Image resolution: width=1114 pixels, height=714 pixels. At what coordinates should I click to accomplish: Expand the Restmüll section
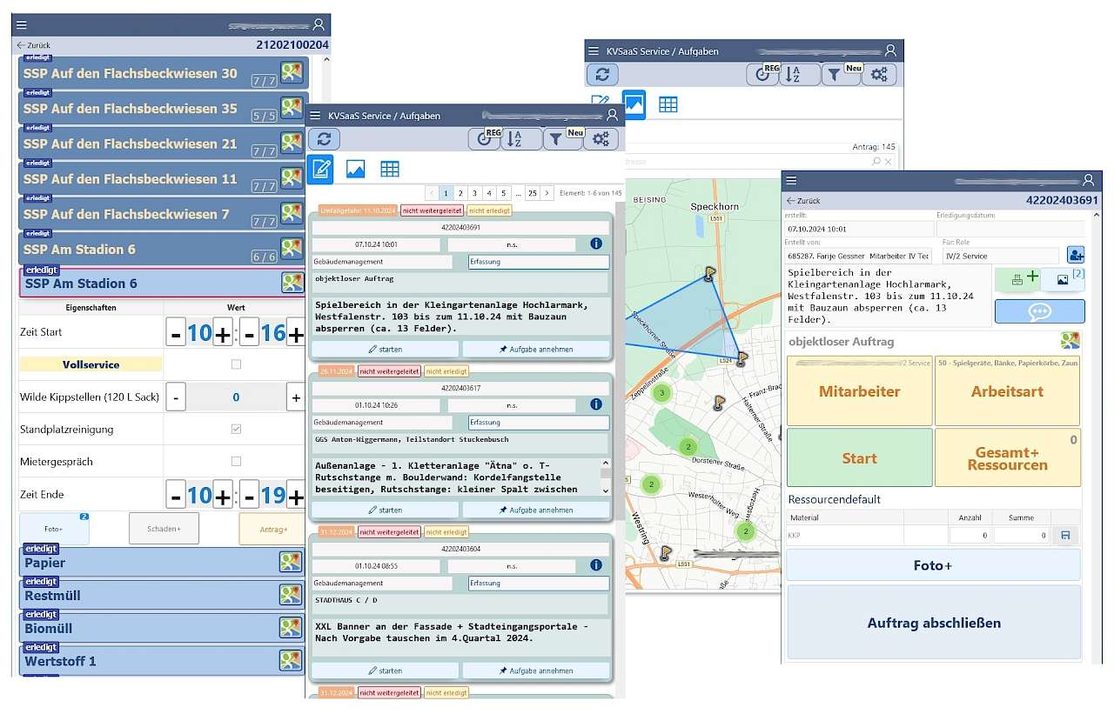tap(148, 596)
